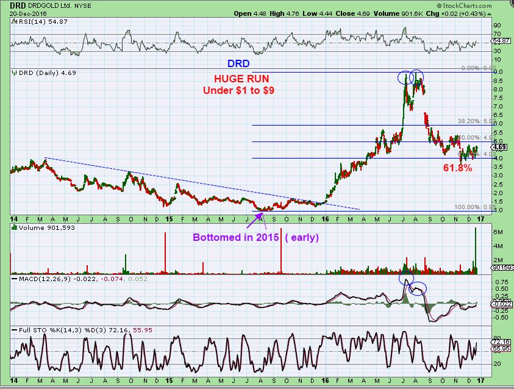Click the Bottomed in 2015 ( early) annotation
The image size is (514, 389).
[x=255, y=237]
